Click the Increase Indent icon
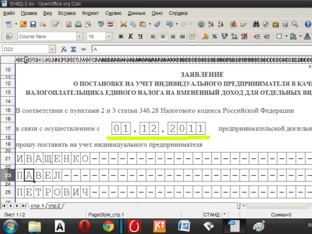 coord(266,37)
